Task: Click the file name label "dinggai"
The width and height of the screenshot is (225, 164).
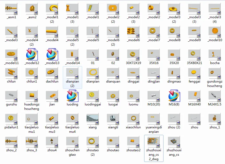Action: point(133,81)
